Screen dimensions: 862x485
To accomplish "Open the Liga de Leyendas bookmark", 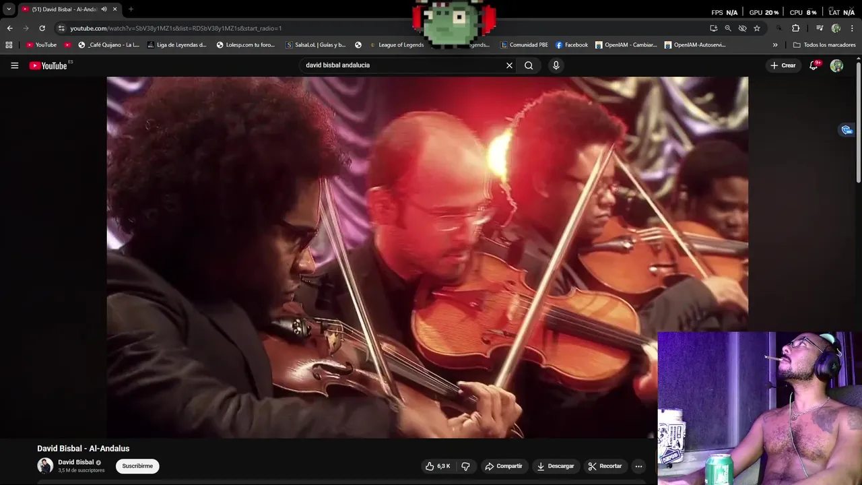I will tap(176, 45).
